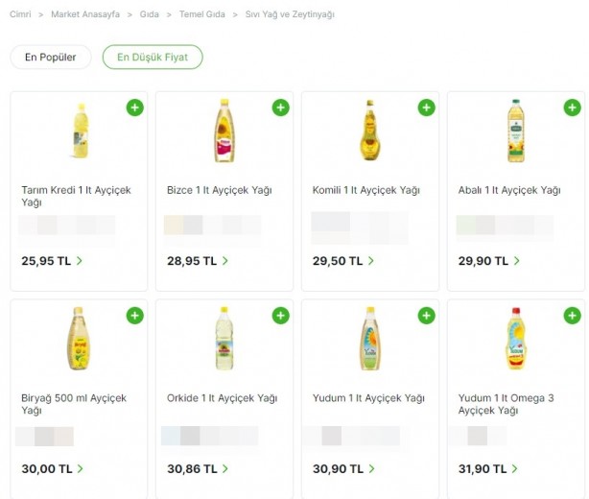View Tarım Kredi oil bottle image
This screenshot has height=499, width=589.
click(81, 131)
